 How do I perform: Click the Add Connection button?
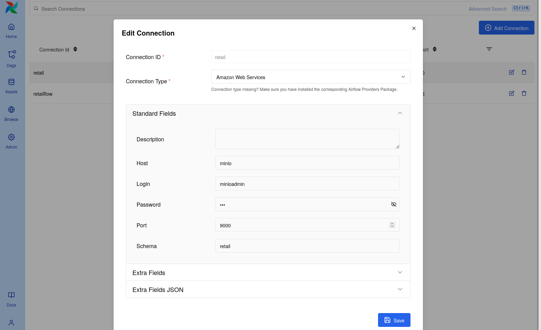(506, 28)
